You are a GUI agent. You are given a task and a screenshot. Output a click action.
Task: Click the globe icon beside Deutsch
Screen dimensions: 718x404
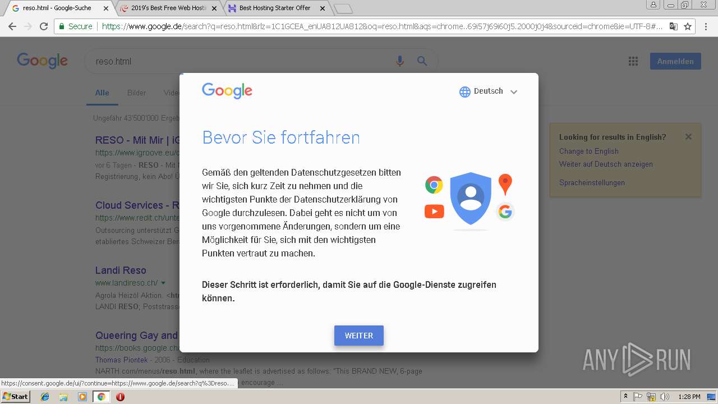point(465,92)
